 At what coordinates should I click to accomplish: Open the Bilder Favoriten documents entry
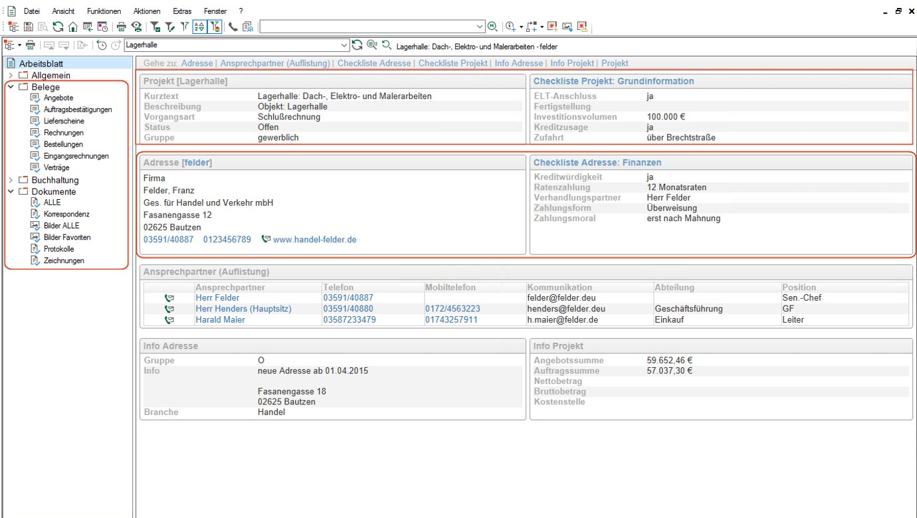(66, 237)
